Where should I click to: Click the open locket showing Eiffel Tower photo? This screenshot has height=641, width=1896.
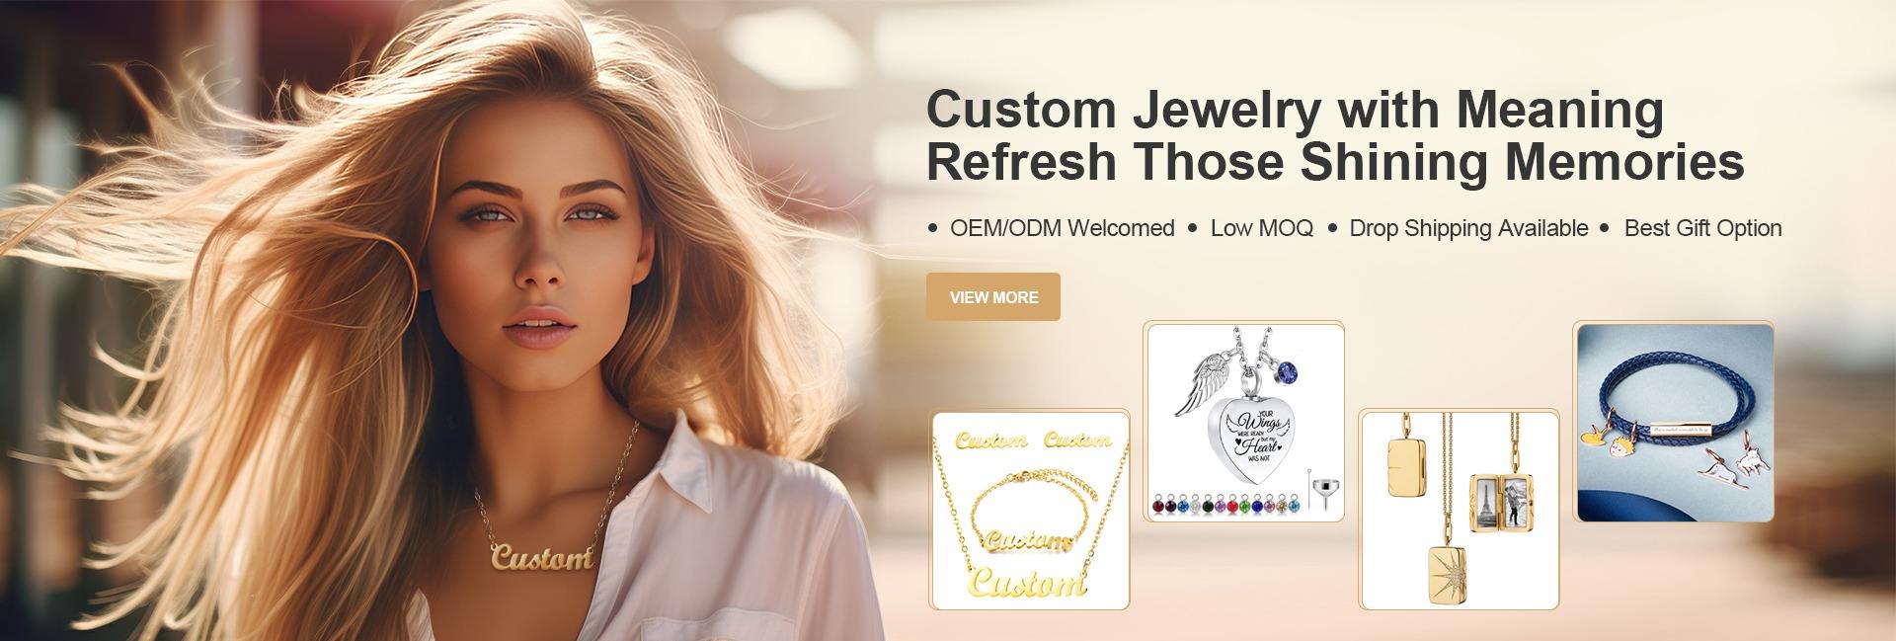point(1499,503)
